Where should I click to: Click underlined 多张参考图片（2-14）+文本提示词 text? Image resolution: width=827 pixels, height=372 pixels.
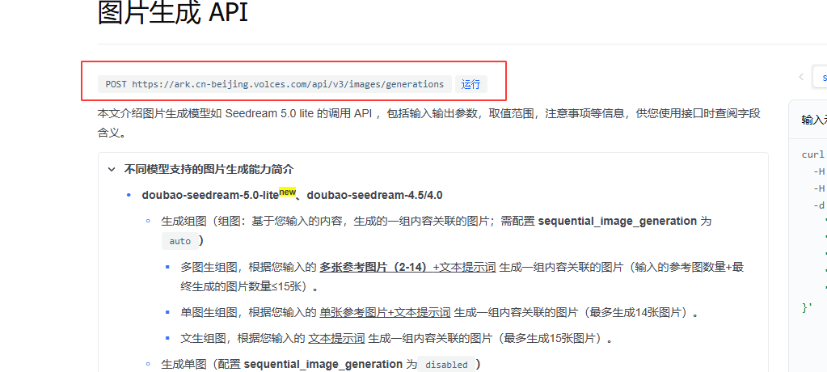click(407, 267)
